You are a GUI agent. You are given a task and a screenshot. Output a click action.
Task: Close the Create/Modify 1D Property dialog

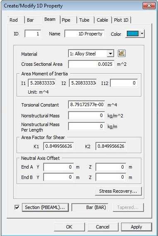[x=149, y=6]
